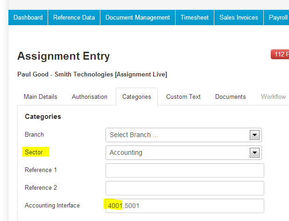Viewport: 289px width, 221px height.
Task: Open the Documents tab
Action: pos(230,97)
